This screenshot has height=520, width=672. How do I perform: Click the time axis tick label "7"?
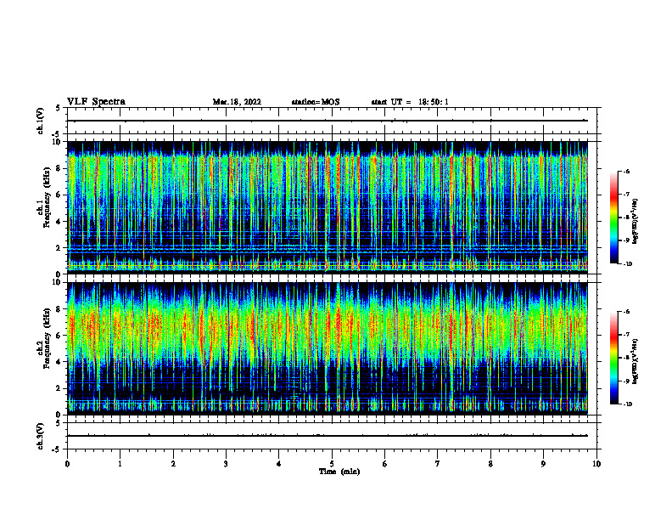coord(438,464)
